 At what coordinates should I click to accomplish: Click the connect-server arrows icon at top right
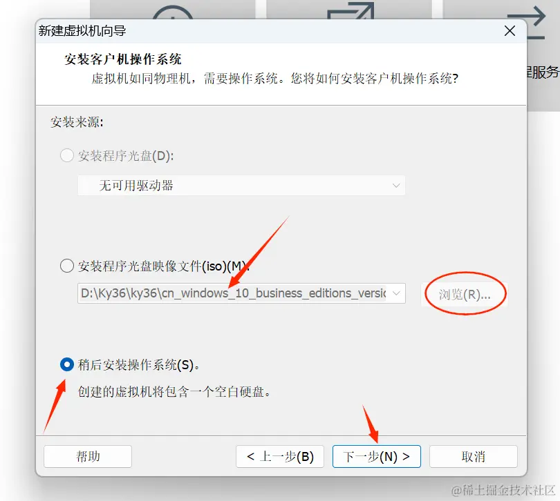527,23
